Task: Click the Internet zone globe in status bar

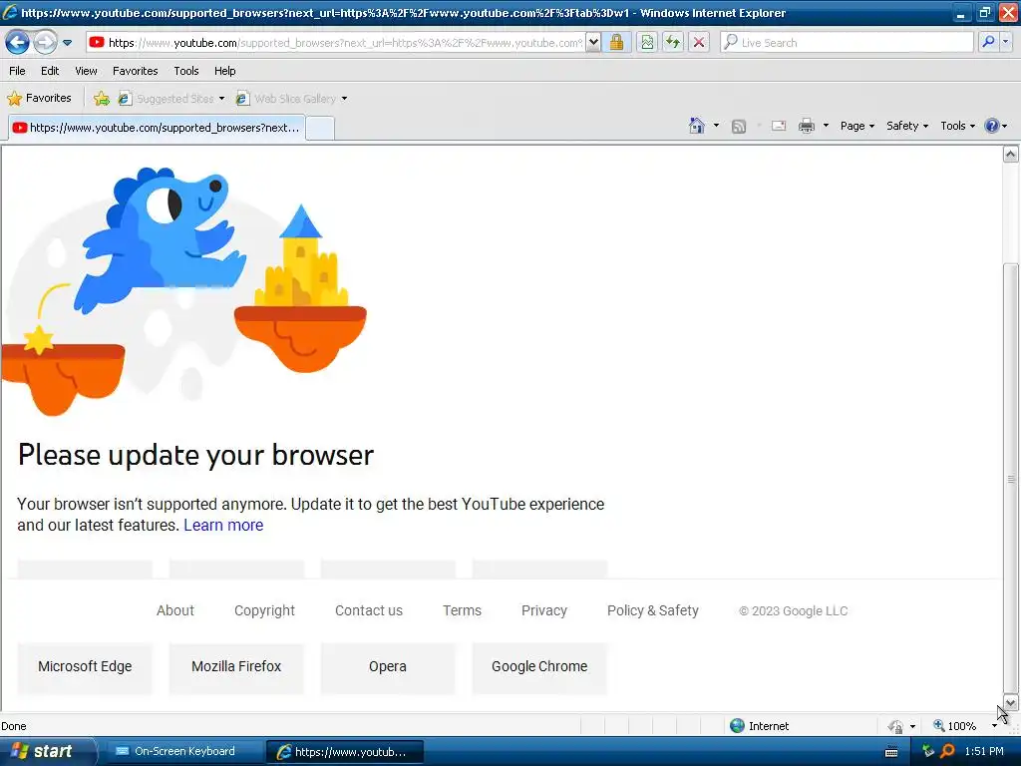Action: pyautogui.click(x=737, y=726)
